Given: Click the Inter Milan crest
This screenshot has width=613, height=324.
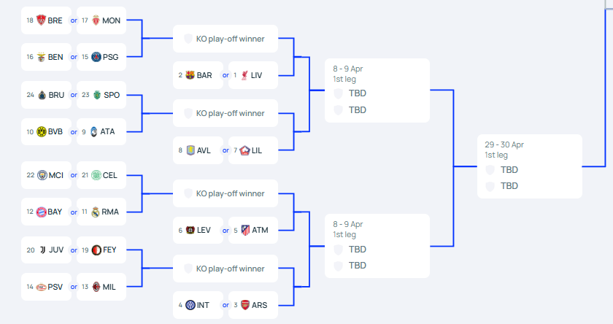Looking at the screenshot, I should [190, 305].
